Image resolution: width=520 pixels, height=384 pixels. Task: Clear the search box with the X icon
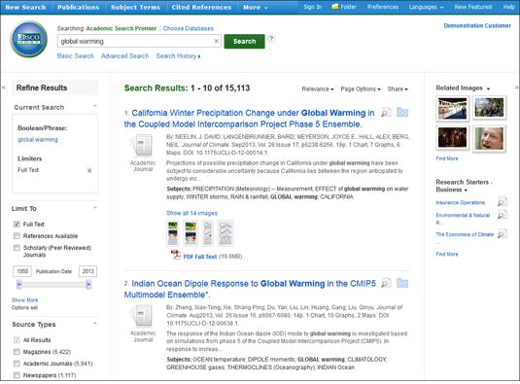tap(216, 41)
